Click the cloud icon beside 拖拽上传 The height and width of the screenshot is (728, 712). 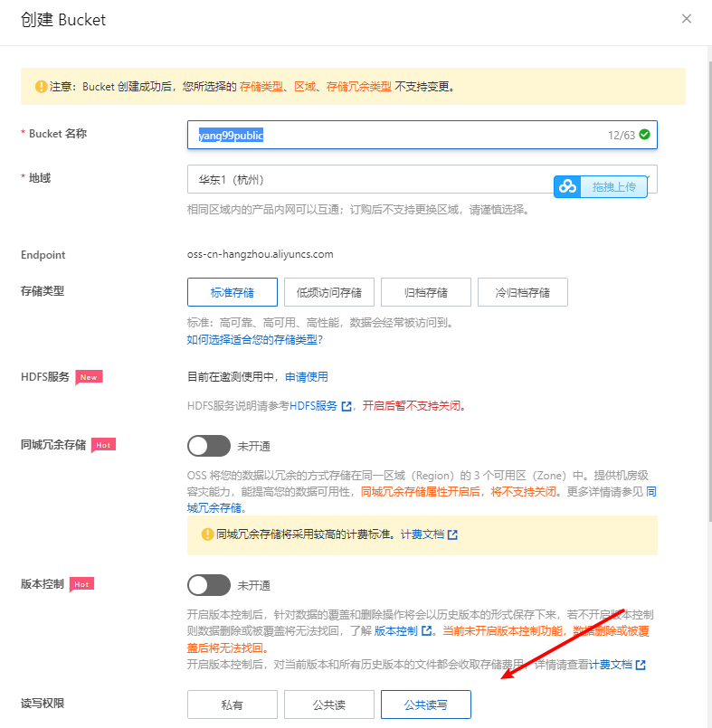point(567,186)
